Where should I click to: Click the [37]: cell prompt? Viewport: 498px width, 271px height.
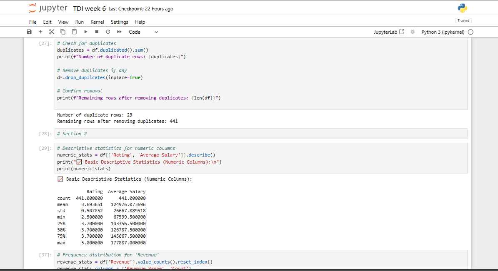tap(45, 255)
